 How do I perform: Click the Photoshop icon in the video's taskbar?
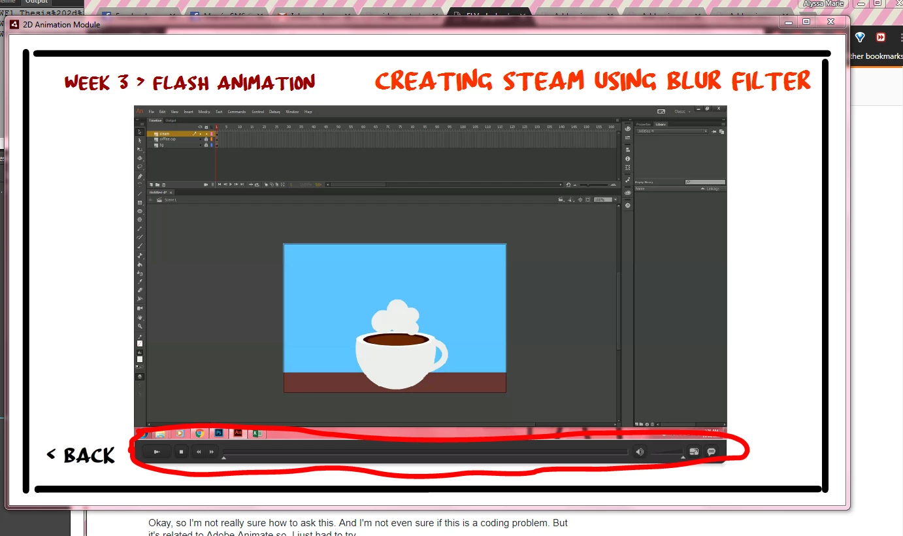point(219,433)
